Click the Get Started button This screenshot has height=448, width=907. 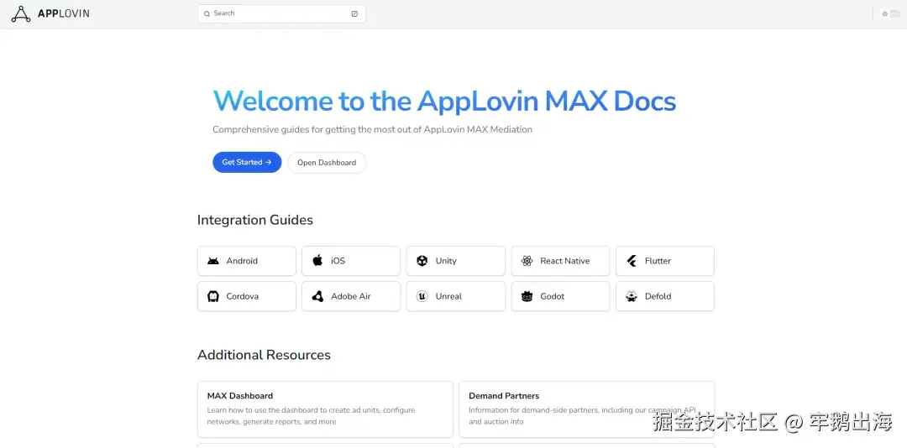click(x=247, y=163)
